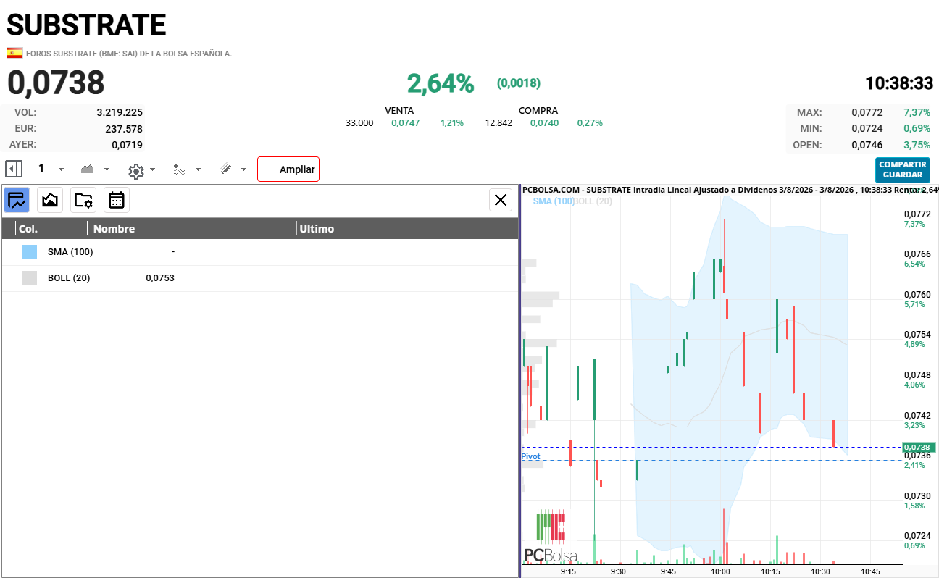
Task: Click the current price 0,0738
Action: click(56, 83)
